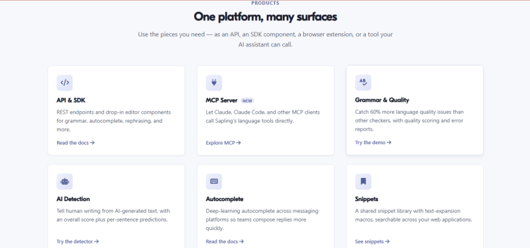Image resolution: width=530 pixels, height=248 pixels.
Task: Open 'Read the docs' link under Autocomplete
Action: click(225, 241)
